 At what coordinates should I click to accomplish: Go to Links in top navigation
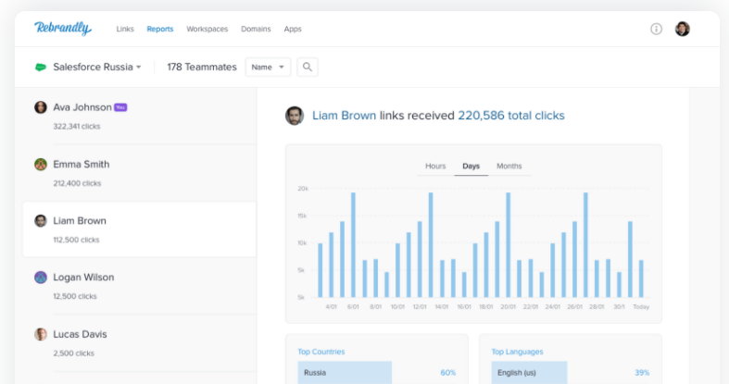[x=125, y=29]
